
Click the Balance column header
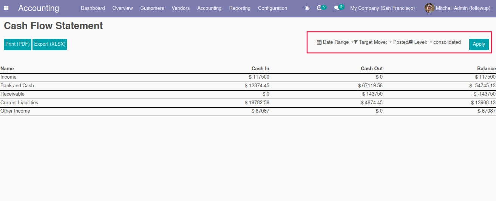point(487,68)
